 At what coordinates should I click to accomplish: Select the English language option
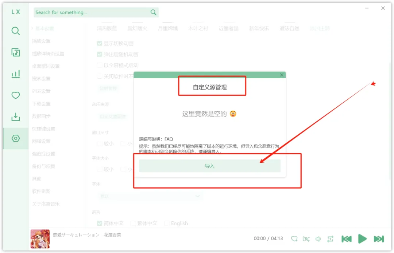[167, 223]
